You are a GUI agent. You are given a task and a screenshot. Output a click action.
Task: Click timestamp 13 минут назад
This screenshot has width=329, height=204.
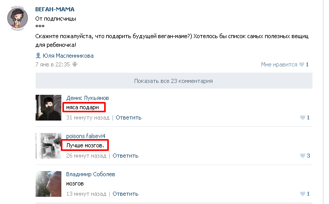(86, 194)
